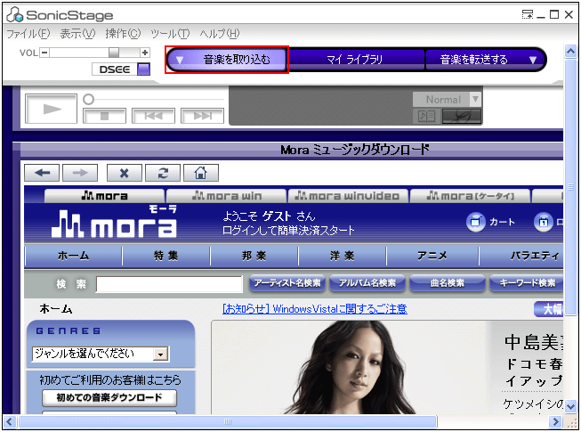Switch to compact mode icon in title bar
The image size is (581, 432).
point(528,15)
